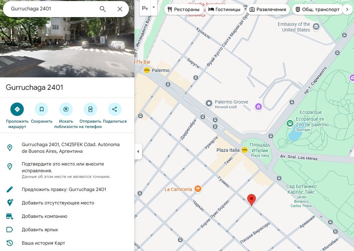
Task: Click Добавить отсутствующее место
Action: [58, 203]
